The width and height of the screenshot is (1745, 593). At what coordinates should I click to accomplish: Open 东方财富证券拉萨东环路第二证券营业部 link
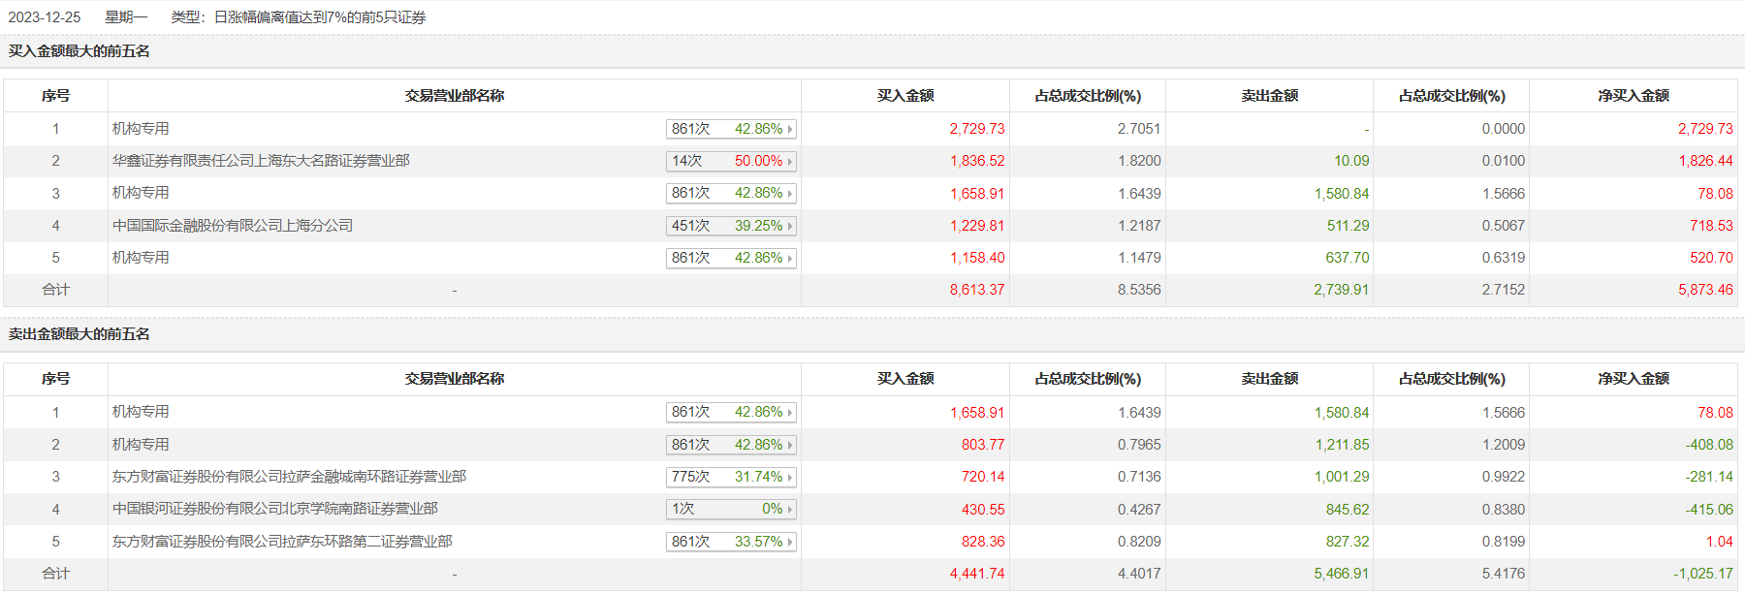(282, 542)
